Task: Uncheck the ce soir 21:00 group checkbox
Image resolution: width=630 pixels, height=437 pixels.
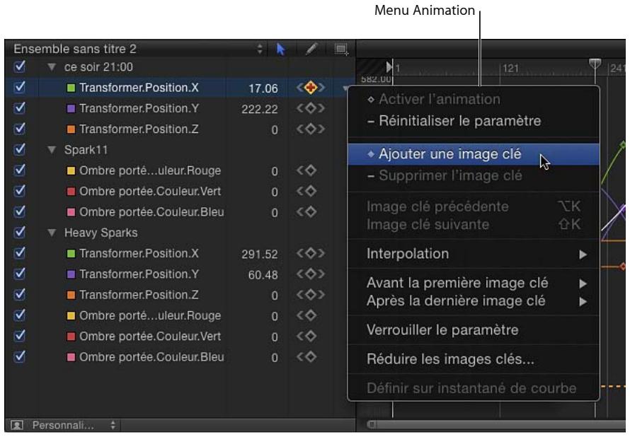Action: (x=20, y=66)
